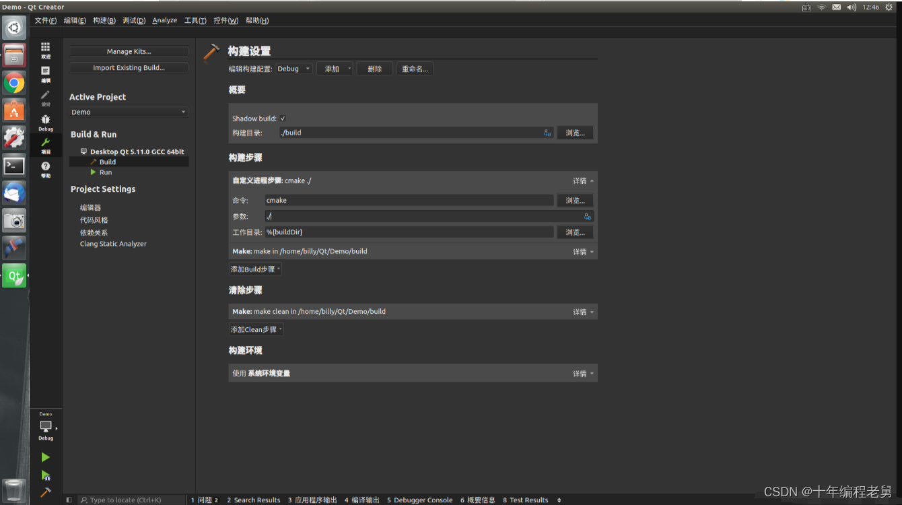Viewport: 902px width, 505px height.
Task: Open the 帮助 (Help) mode icon
Action: click(x=45, y=166)
